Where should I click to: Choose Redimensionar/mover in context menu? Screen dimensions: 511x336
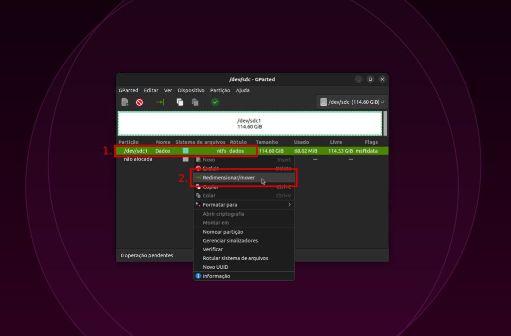tap(244, 178)
